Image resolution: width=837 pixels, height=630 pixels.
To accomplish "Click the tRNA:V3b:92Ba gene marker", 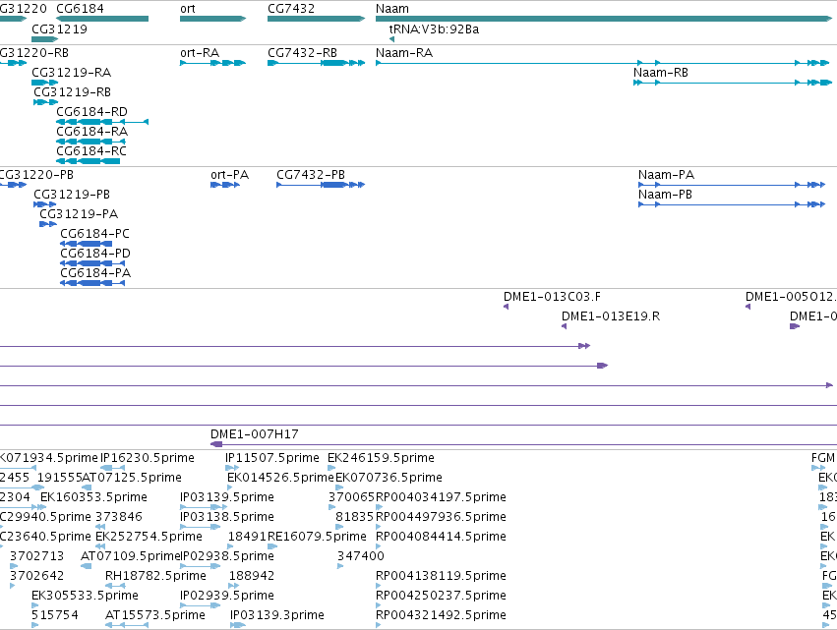I will [x=391, y=39].
